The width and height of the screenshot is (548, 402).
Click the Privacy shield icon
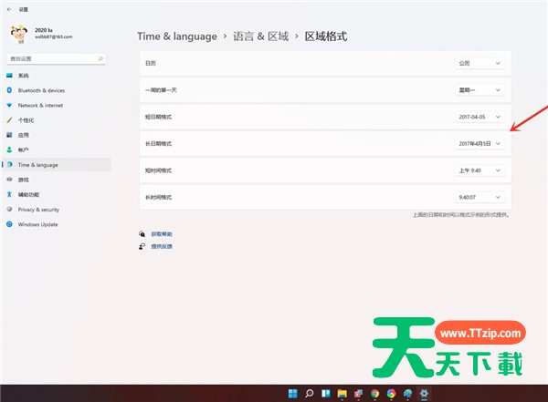pos(9,210)
